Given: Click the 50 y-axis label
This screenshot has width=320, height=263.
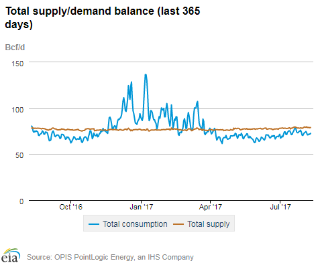Looking at the screenshot, I should pyautogui.click(x=19, y=155).
